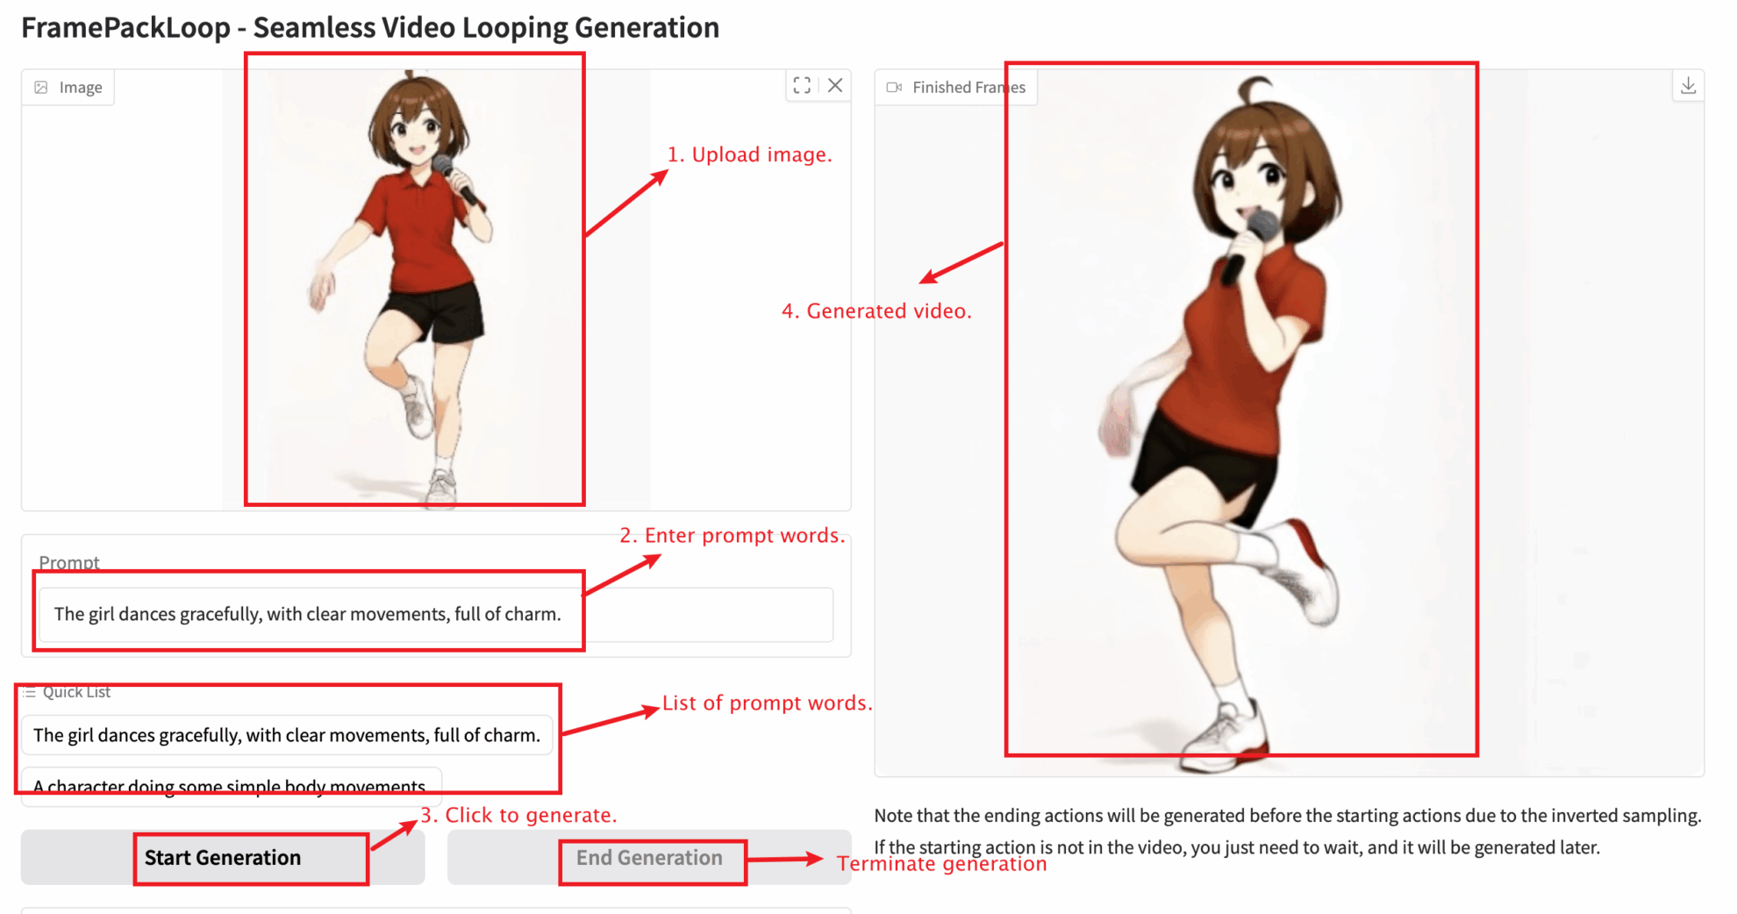Click the 'Finished Frames' label text
Image resolution: width=1737 pixels, height=914 pixels.
968,88
